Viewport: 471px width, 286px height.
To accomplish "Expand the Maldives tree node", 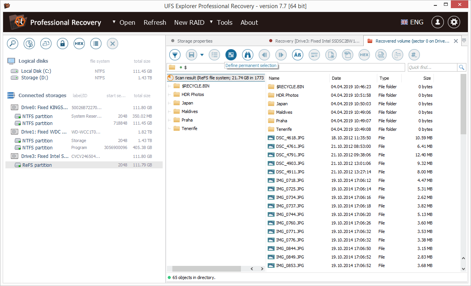I will [169, 111].
